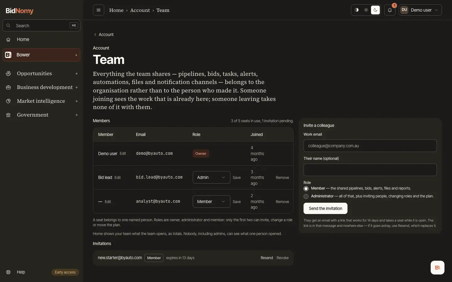Click bid.lead@byauto.com email
Image resolution: width=452 pixels, height=282 pixels.
pyautogui.click(x=159, y=177)
